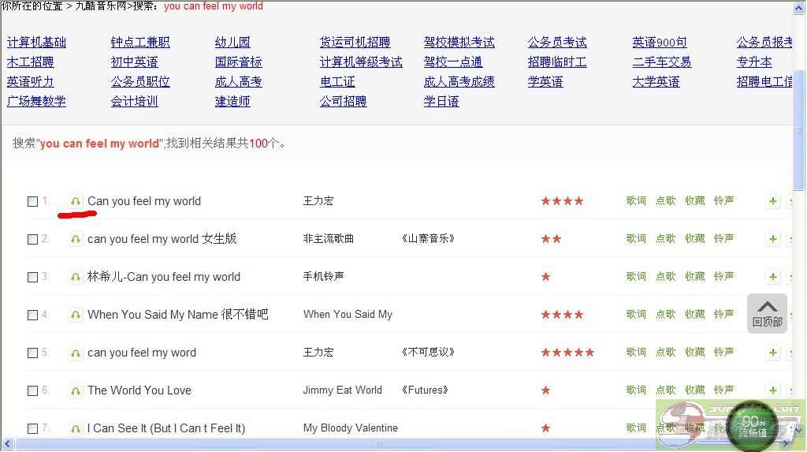Screen dimensions: 807x452
Task: Check the box for song number 6
Action: (x=33, y=390)
